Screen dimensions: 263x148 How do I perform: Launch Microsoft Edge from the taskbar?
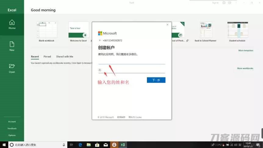click(80, 145)
